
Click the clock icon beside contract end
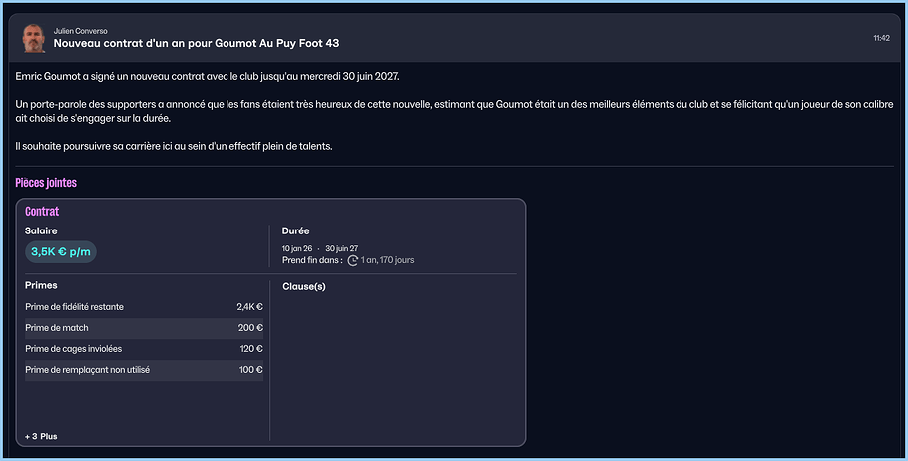click(x=352, y=260)
